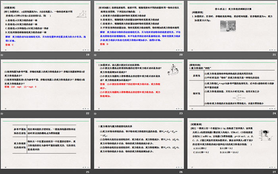This screenshot has height=174, width=278.
Task: Click option A.16.6 J和9 J on slide 27
Action: pos(200,148)
